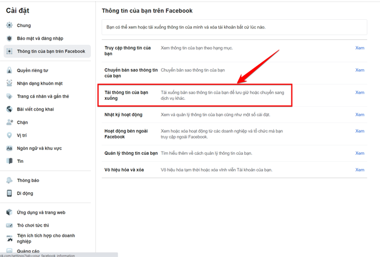Viewport: 380px width, 257px height.
Task: Click the Aa icon for Ngôn ngữ và khu vực
Action: 9,148
